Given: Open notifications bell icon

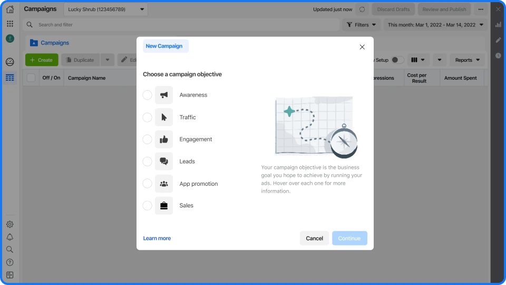Looking at the screenshot, I should pyautogui.click(x=10, y=237).
